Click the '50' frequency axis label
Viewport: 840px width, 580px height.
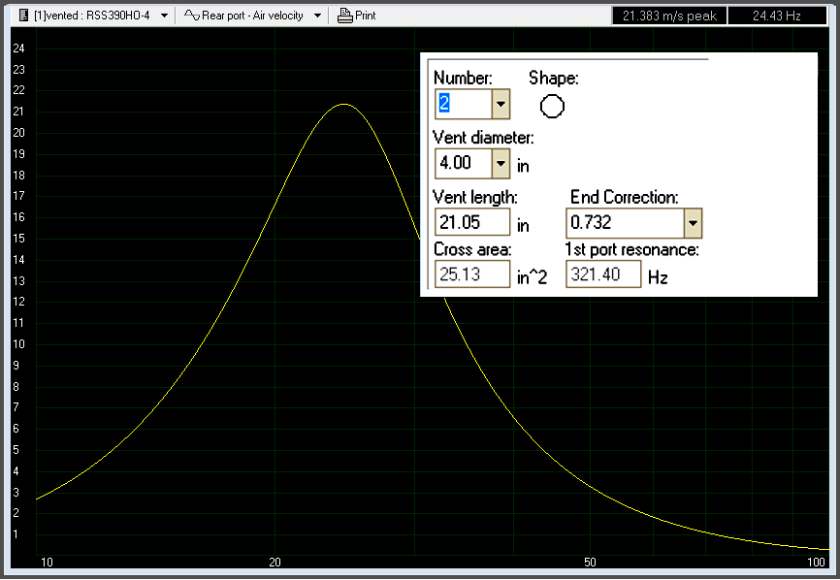(590, 562)
